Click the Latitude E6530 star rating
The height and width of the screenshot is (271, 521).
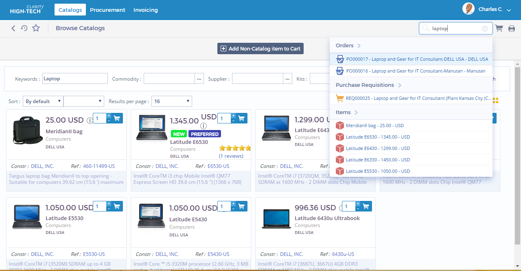[x=235, y=148]
